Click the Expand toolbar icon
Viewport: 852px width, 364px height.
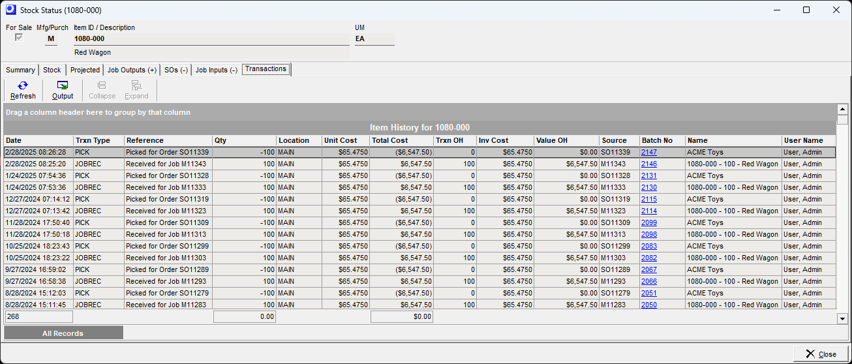click(136, 85)
